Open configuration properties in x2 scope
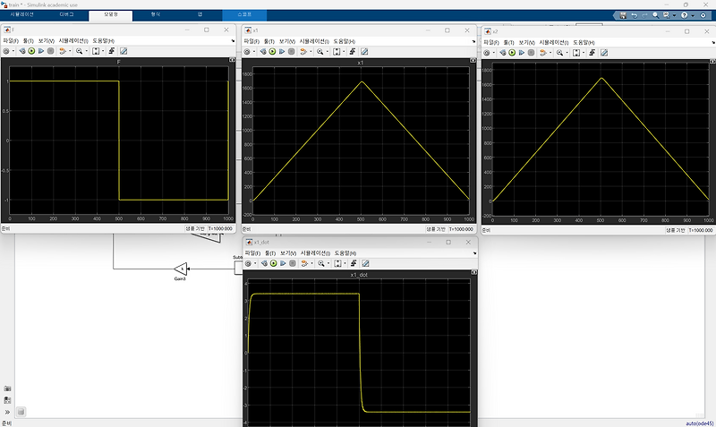This screenshot has height=427, width=716. click(487, 53)
